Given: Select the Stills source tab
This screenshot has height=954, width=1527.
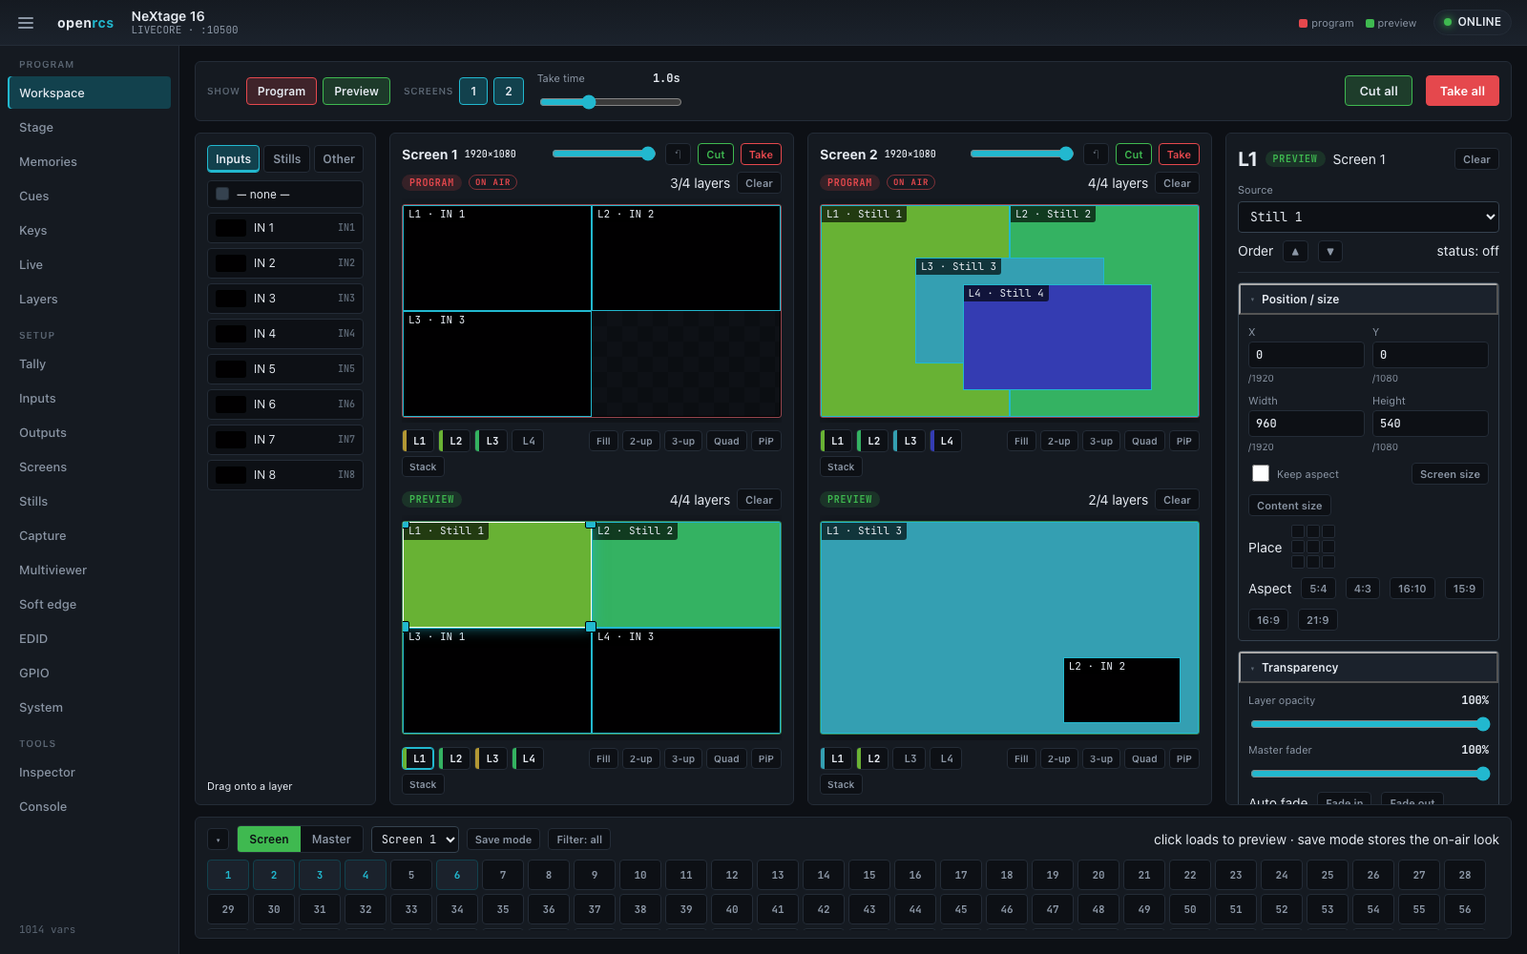Looking at the screenshot, I should pyautogui.click(x=286, y=158).
